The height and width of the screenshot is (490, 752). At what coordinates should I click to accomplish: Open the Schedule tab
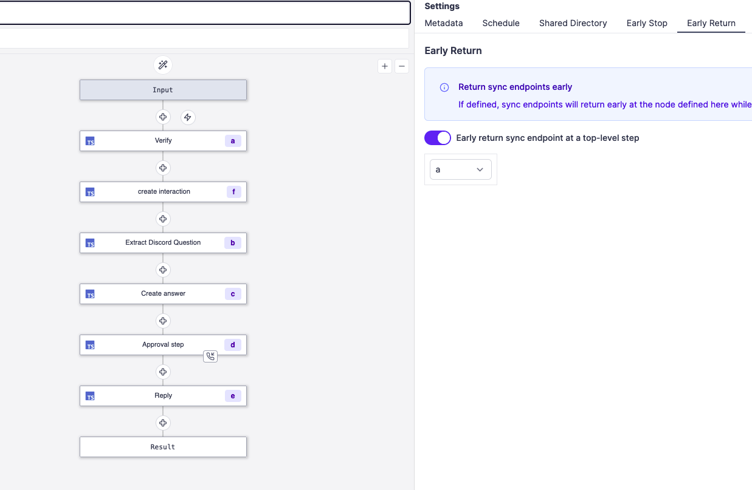(501, 23)
